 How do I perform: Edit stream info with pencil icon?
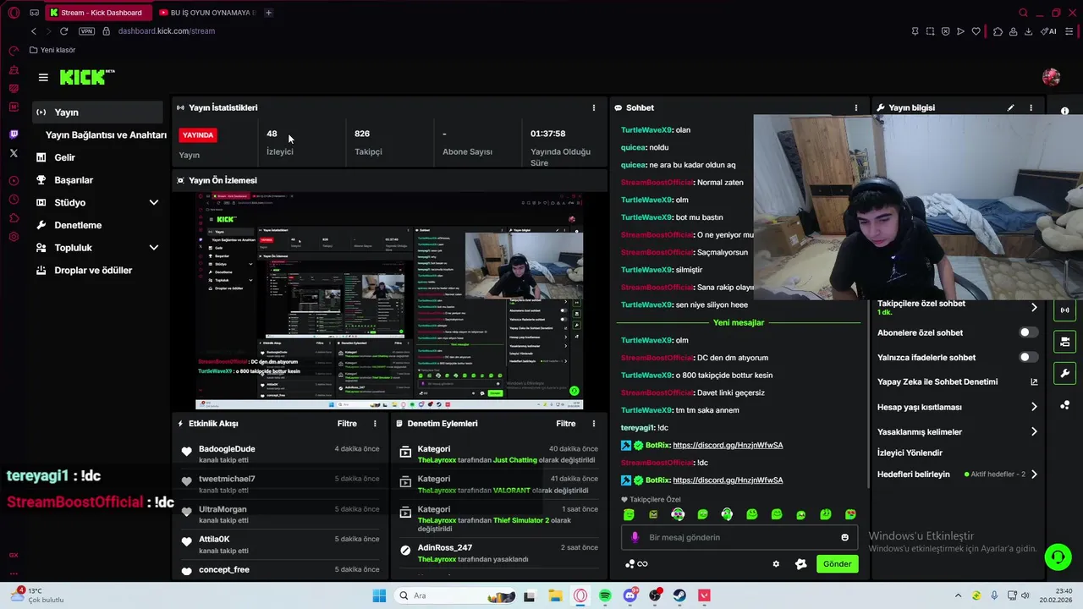click(1010, 107)
